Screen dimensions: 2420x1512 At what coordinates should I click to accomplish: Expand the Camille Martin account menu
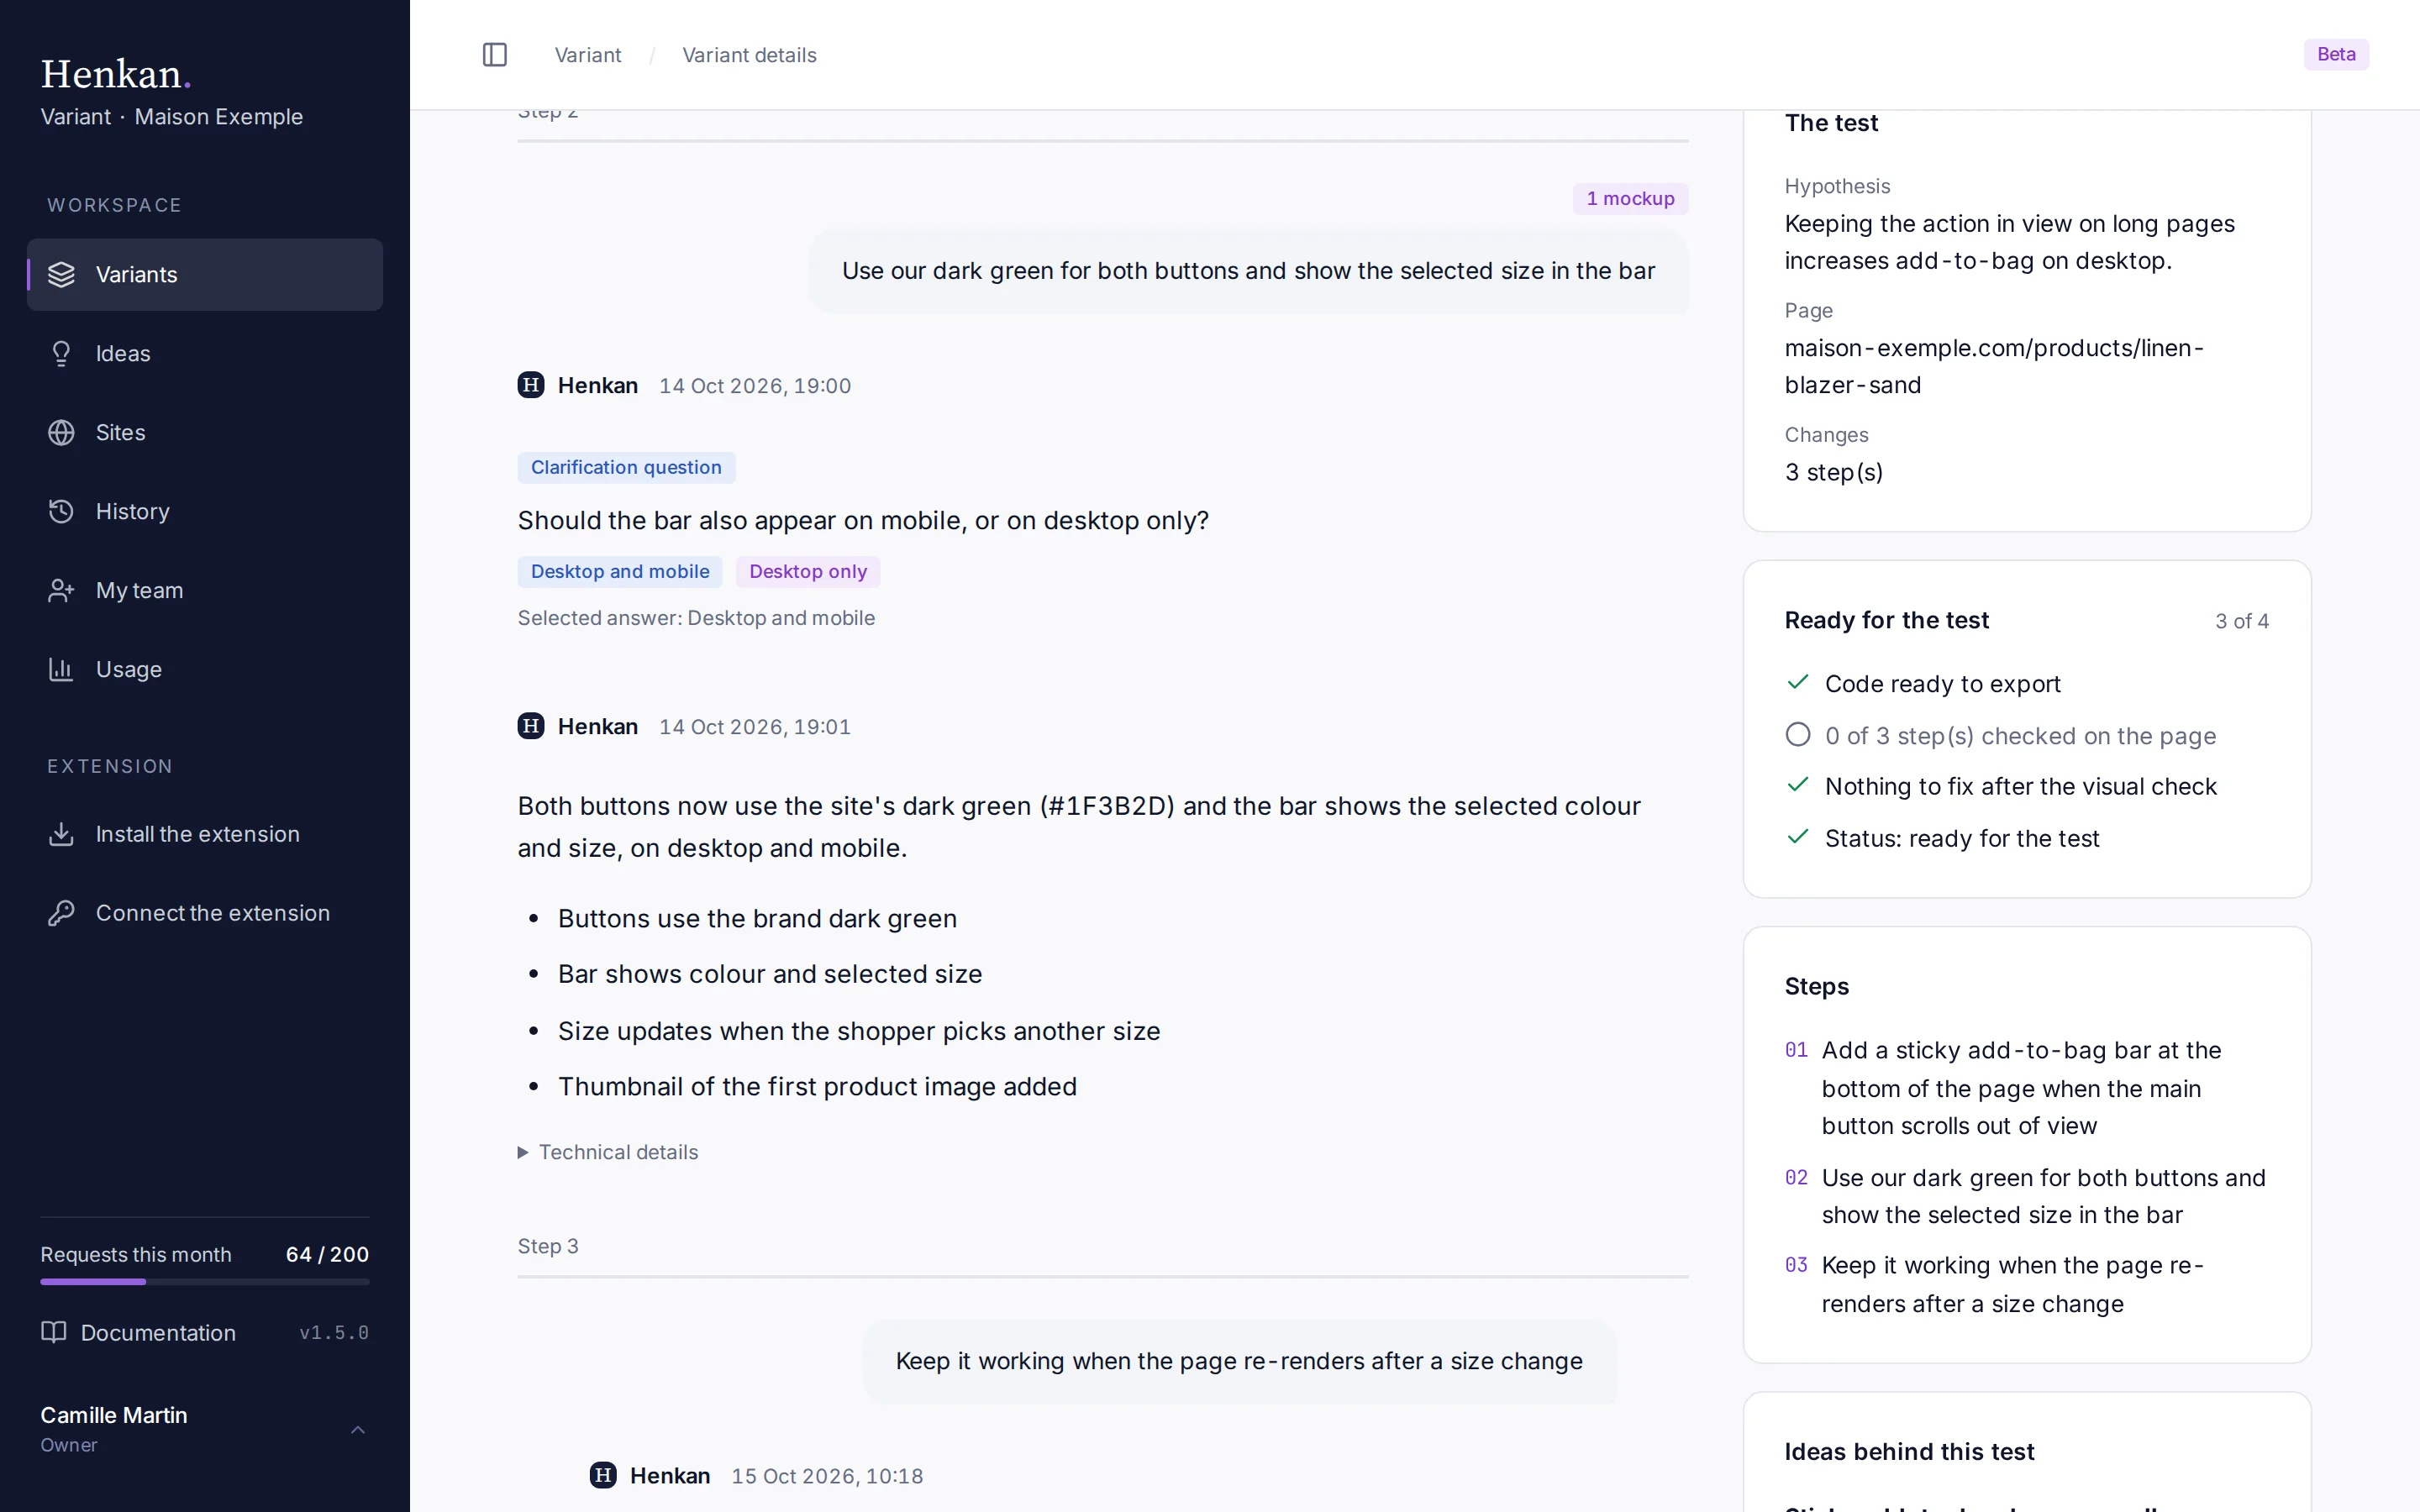tap(205, 1429)
